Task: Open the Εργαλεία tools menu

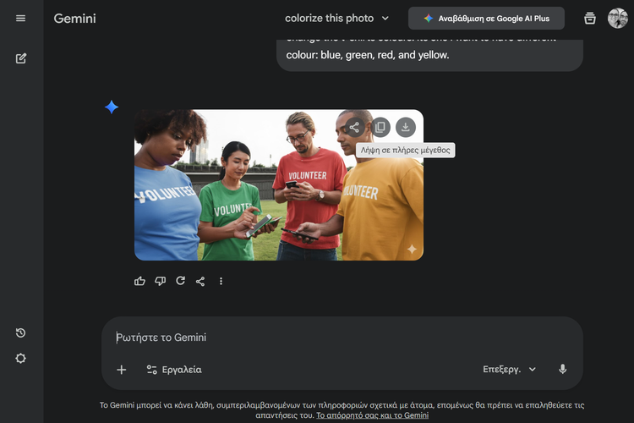Action: [173, 370]
